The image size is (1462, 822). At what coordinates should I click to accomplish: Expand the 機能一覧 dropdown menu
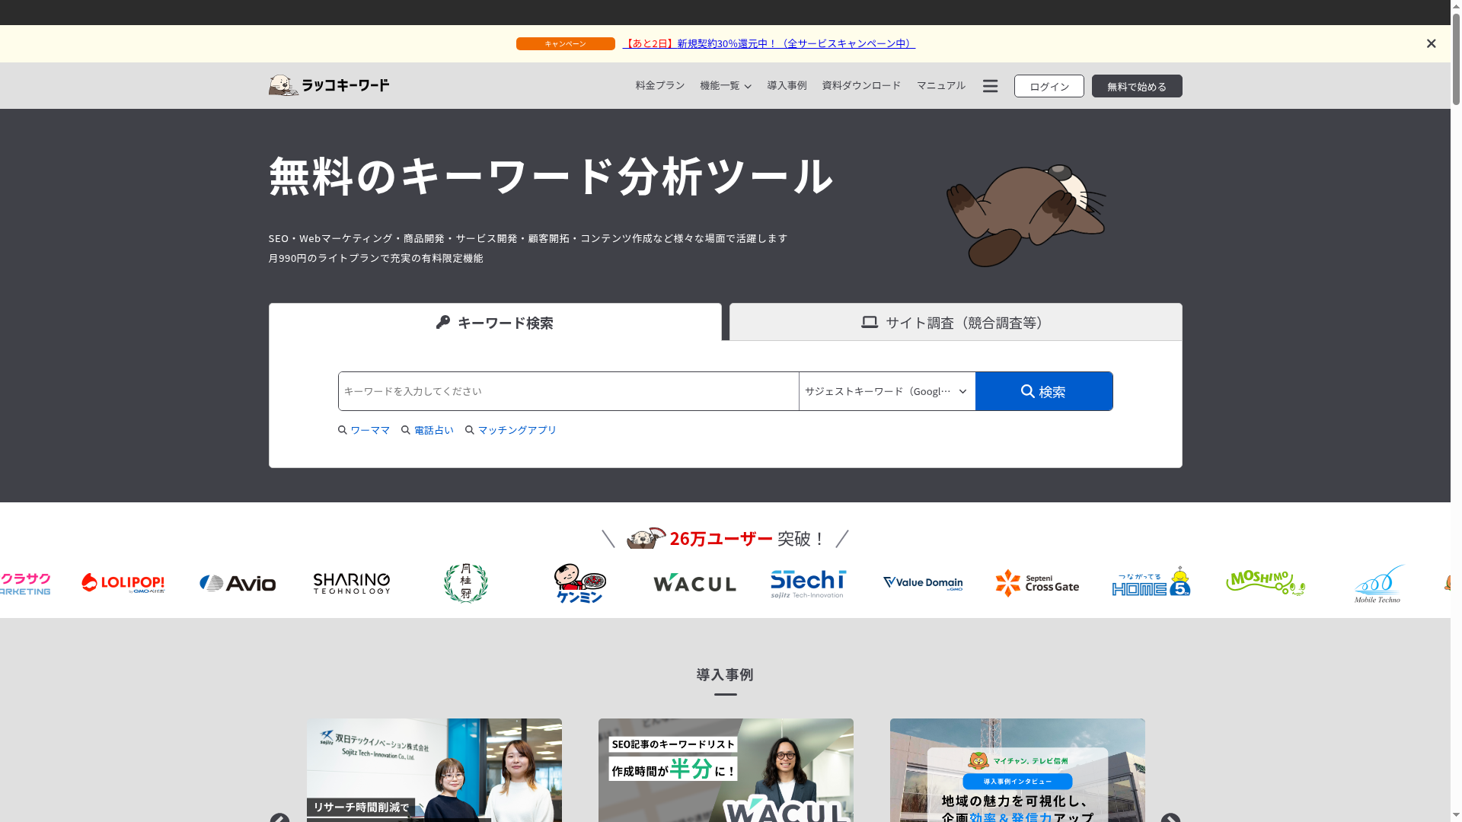pyautogui.click(x=726, y=85)
